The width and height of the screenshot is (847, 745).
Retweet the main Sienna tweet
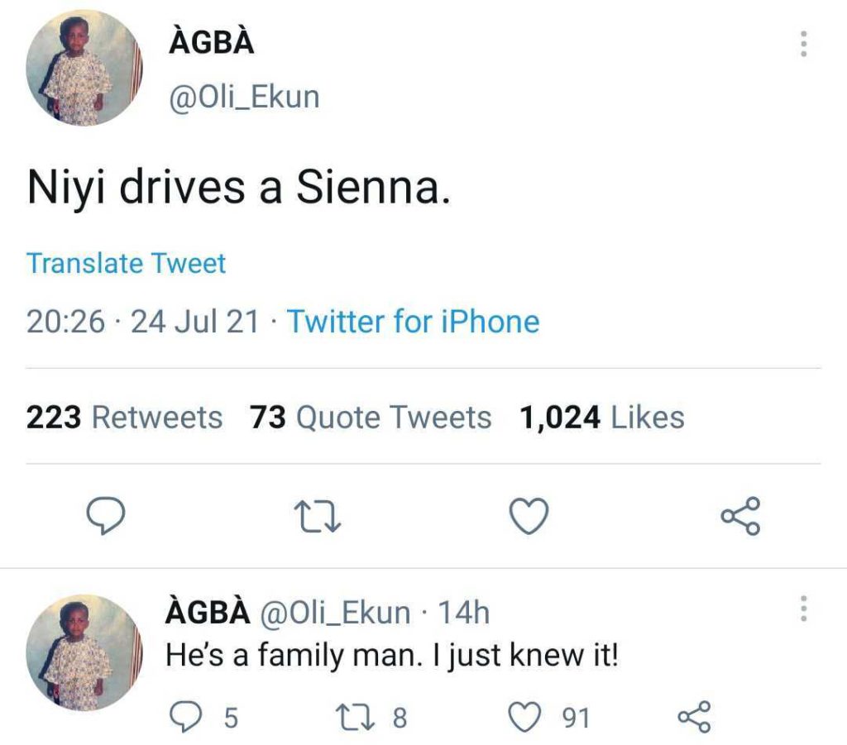pos(317,518)
